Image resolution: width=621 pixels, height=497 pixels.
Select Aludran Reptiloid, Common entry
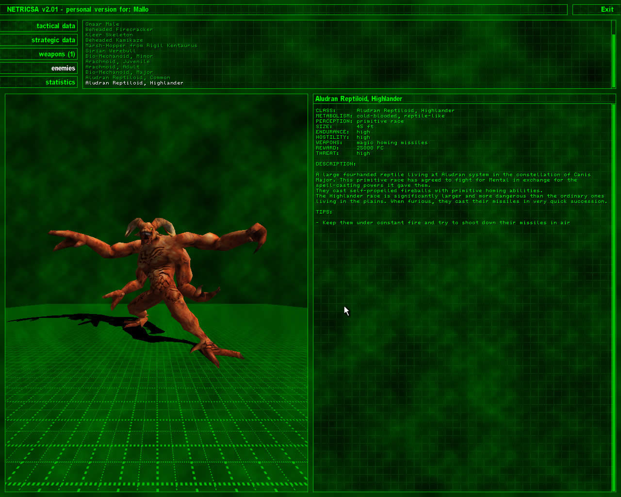[x=128, y=78]
